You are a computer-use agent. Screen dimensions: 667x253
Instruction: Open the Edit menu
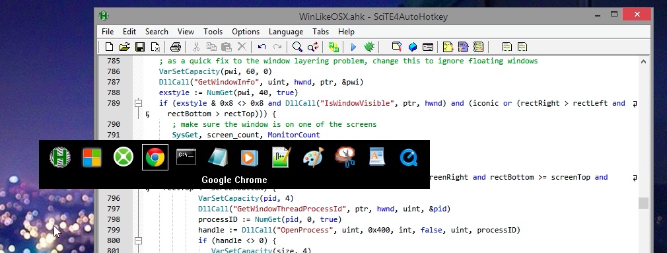point(129,32)
